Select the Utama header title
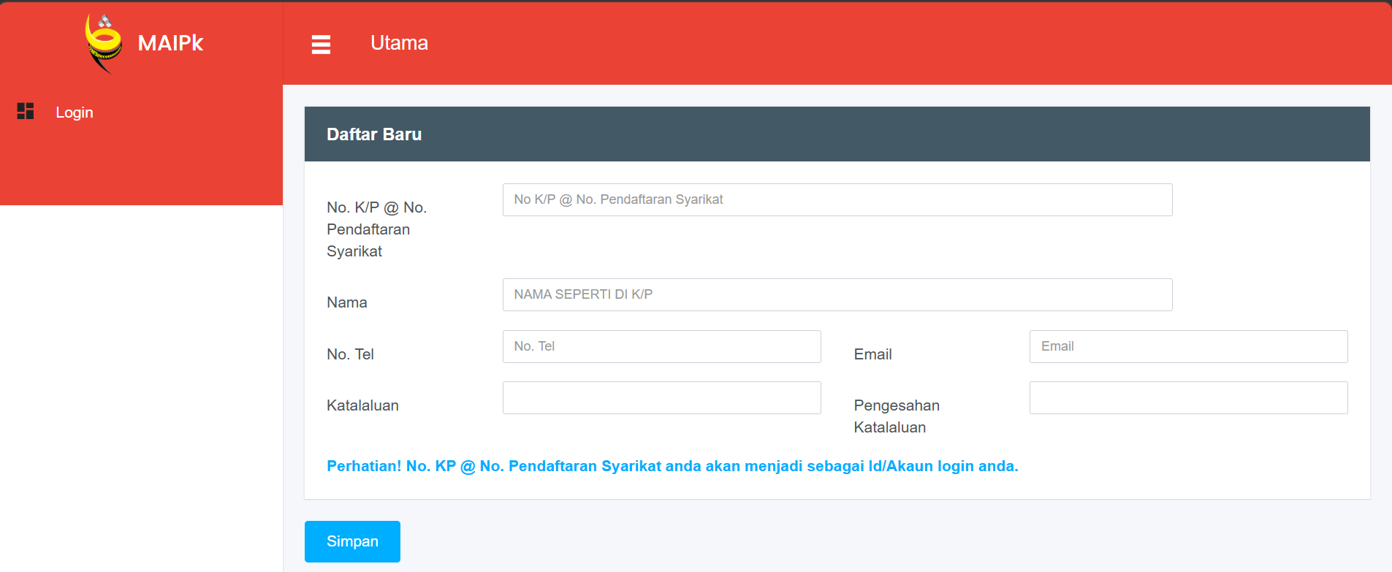The height and width of the screenshot is (572, 1392). (x=399, y=43)
